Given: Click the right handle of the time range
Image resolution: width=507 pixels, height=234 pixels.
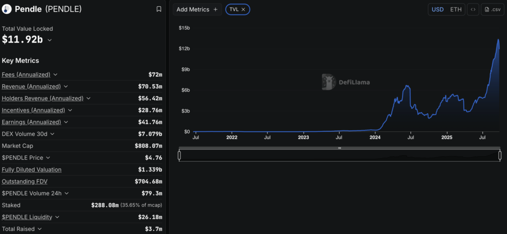Looking at the screenshot, I should click(500, 156).
